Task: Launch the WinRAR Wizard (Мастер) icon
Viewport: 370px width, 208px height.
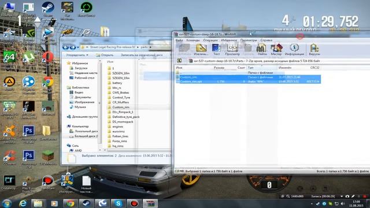Action: (x=276, y=50)
